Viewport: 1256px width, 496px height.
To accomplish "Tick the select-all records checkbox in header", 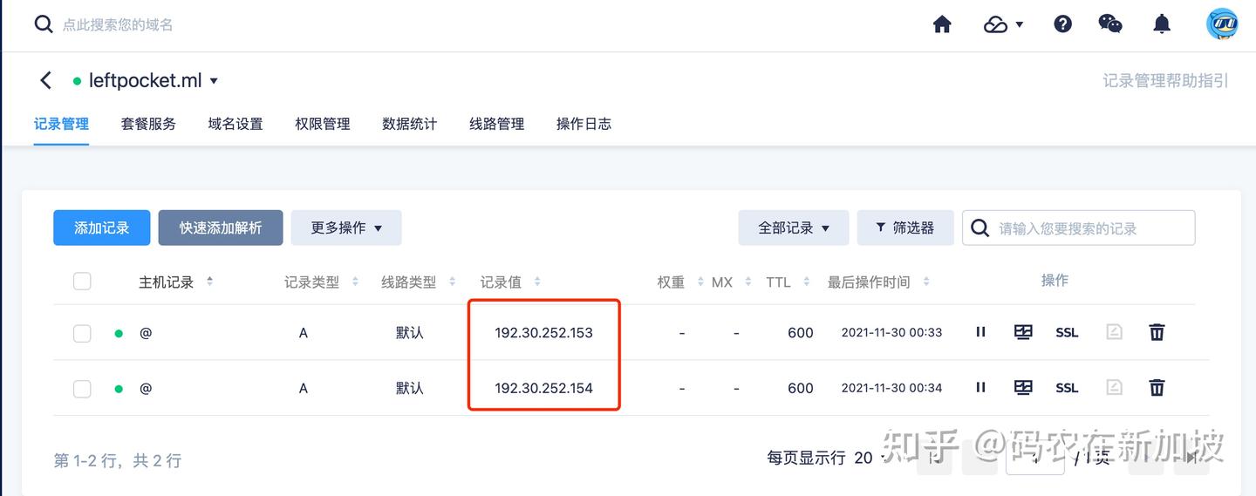I will pos(82,281).
